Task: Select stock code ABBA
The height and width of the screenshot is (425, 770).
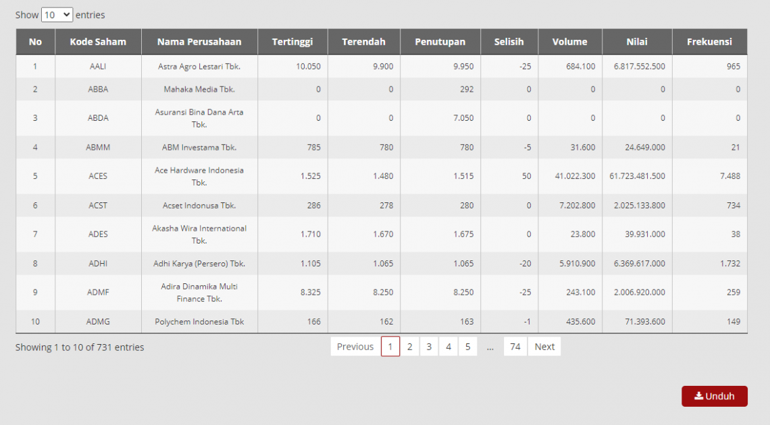Action: coord(98,89)
